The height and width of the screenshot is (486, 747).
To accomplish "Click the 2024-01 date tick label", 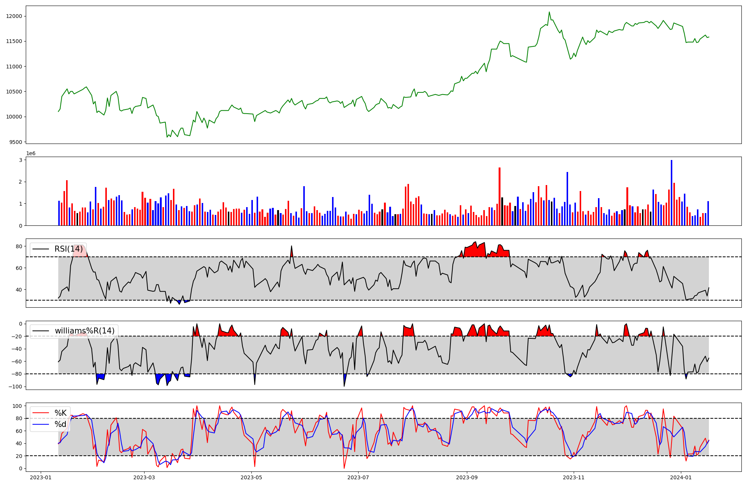I will coord(681,477).
